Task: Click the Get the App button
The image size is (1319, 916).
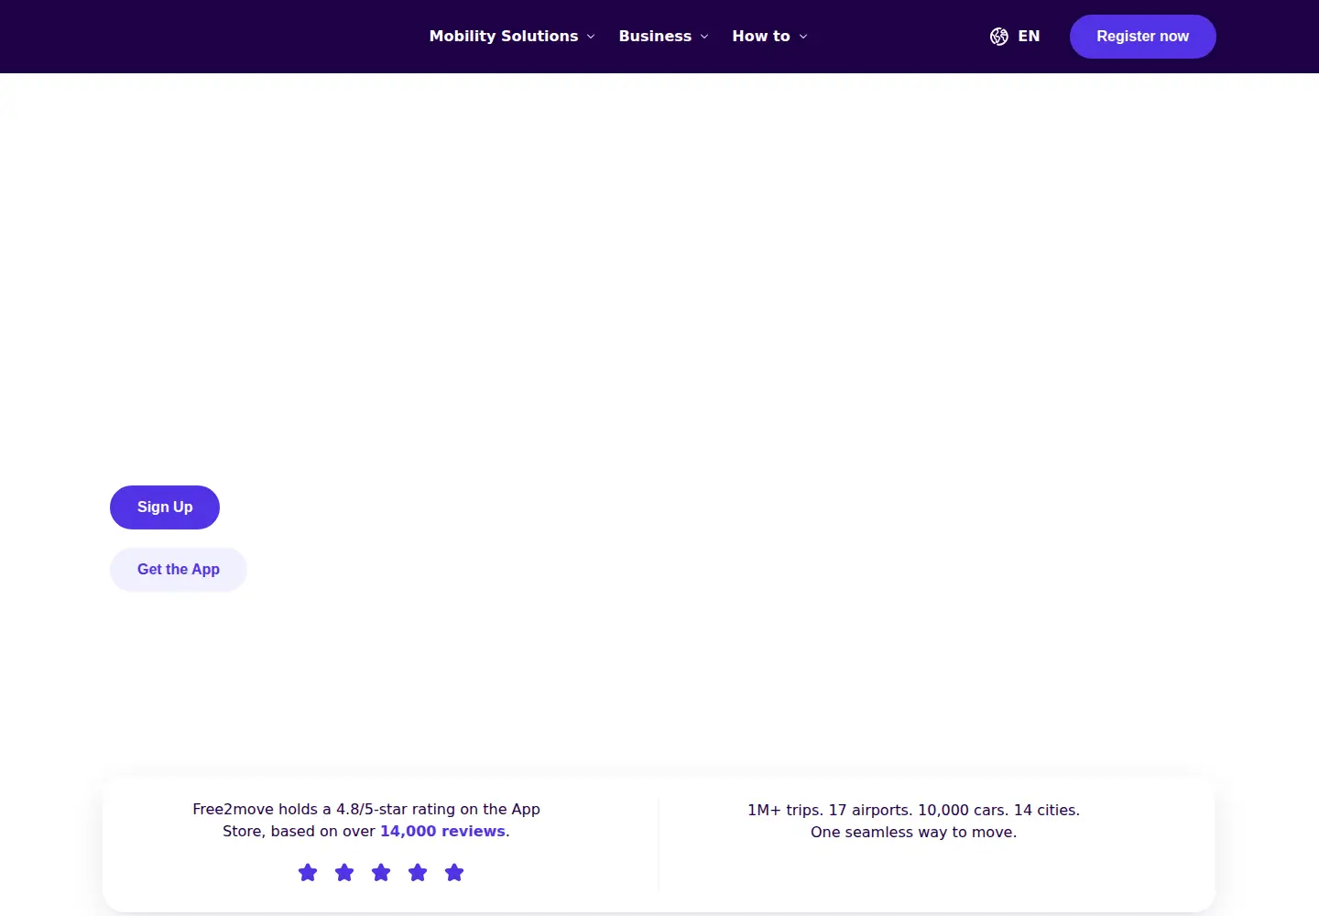Action: (179, 570)
